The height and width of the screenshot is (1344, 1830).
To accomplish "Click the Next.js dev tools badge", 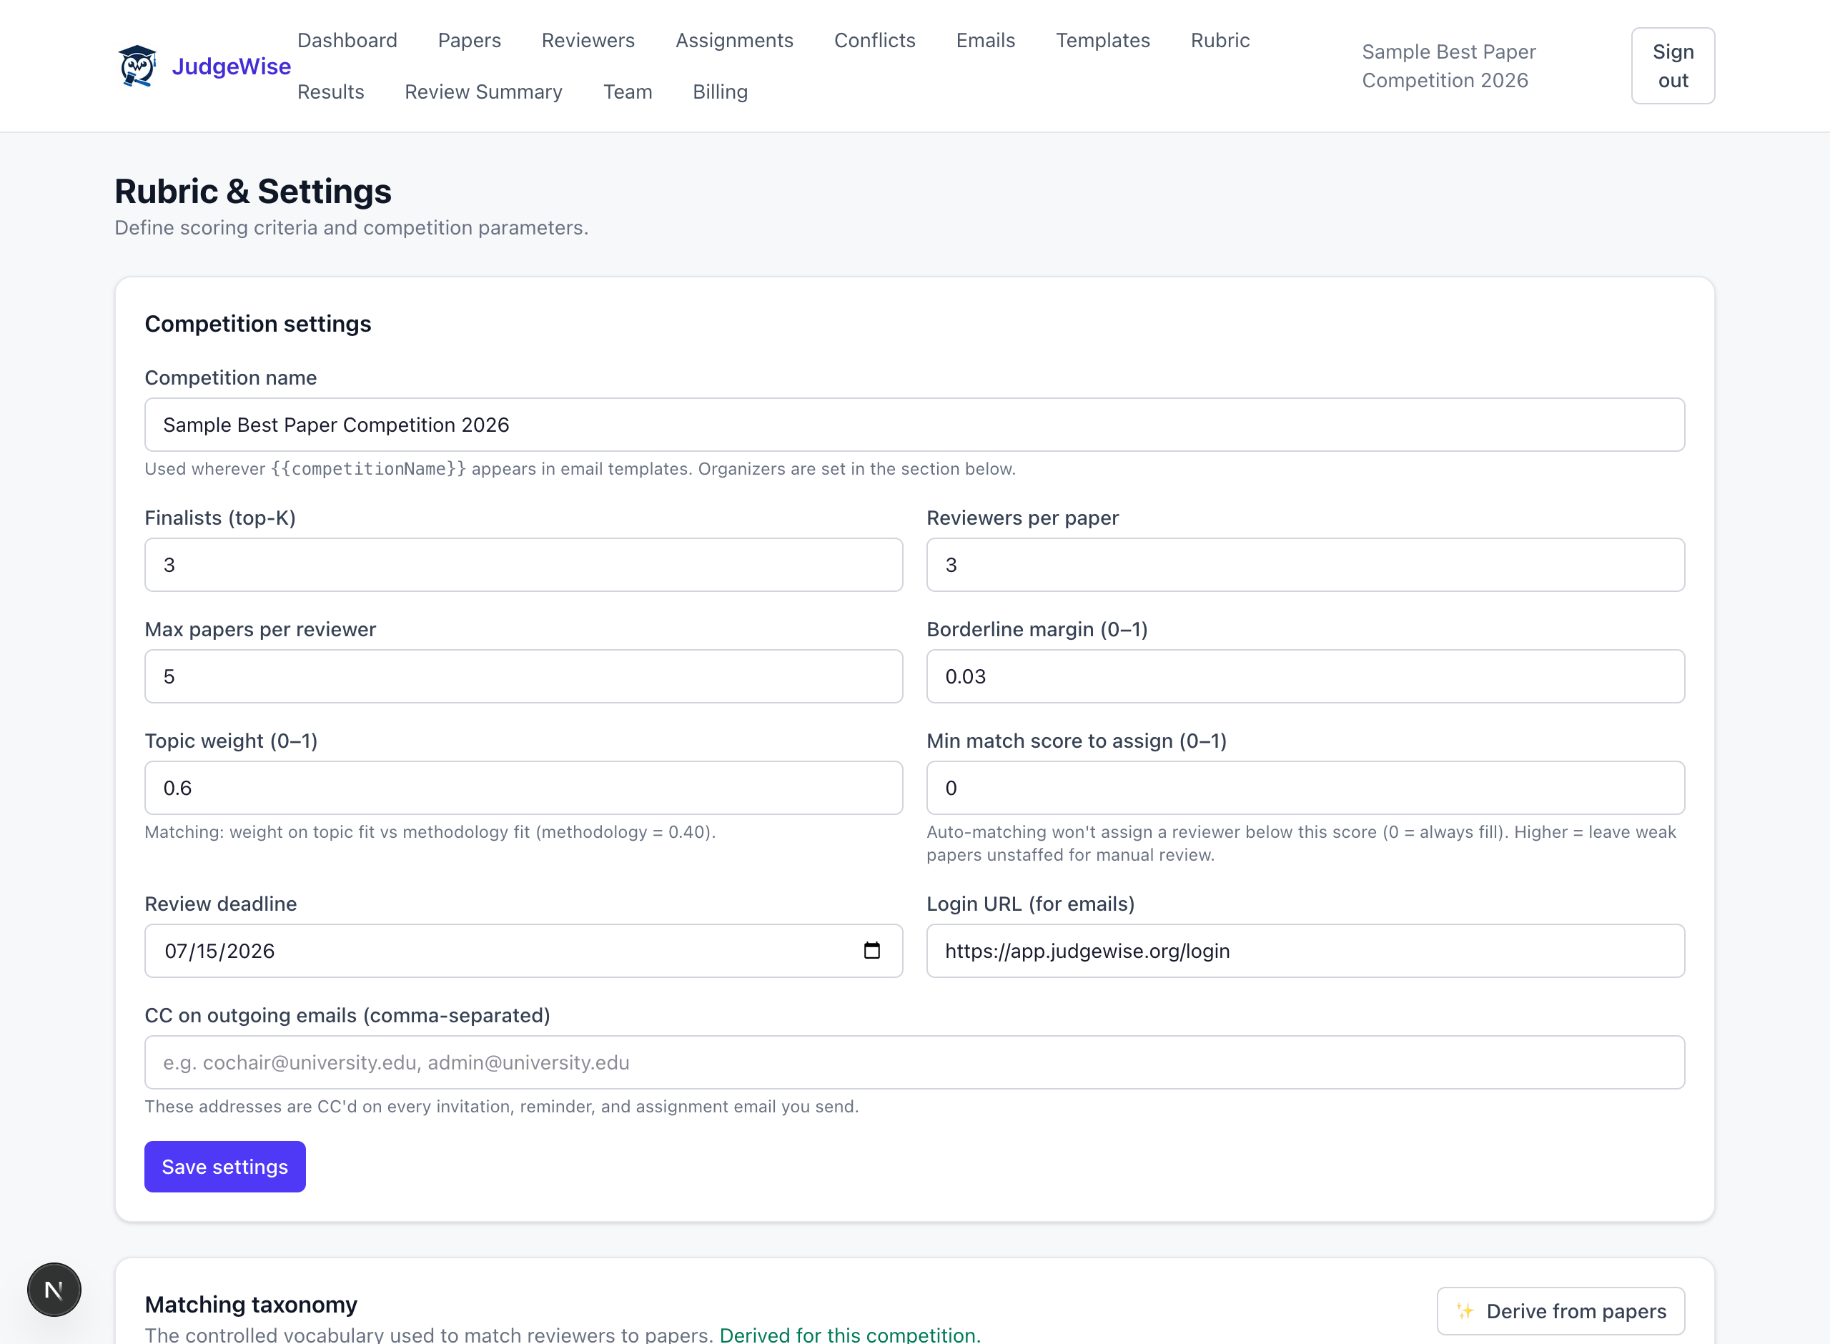I will pyautogui.click(x=54, y=1290).
